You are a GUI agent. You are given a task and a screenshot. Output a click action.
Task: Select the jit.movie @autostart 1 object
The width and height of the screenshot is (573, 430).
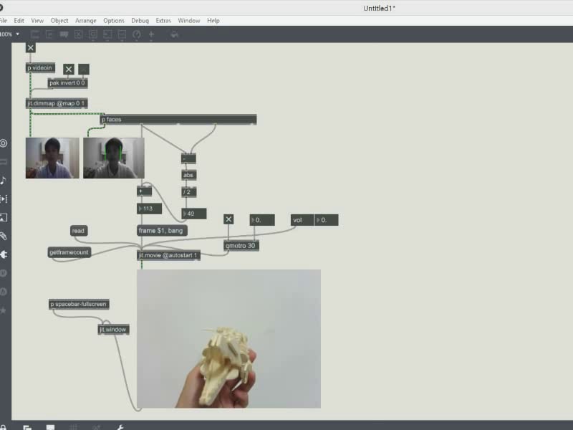[x=168, y=255]
